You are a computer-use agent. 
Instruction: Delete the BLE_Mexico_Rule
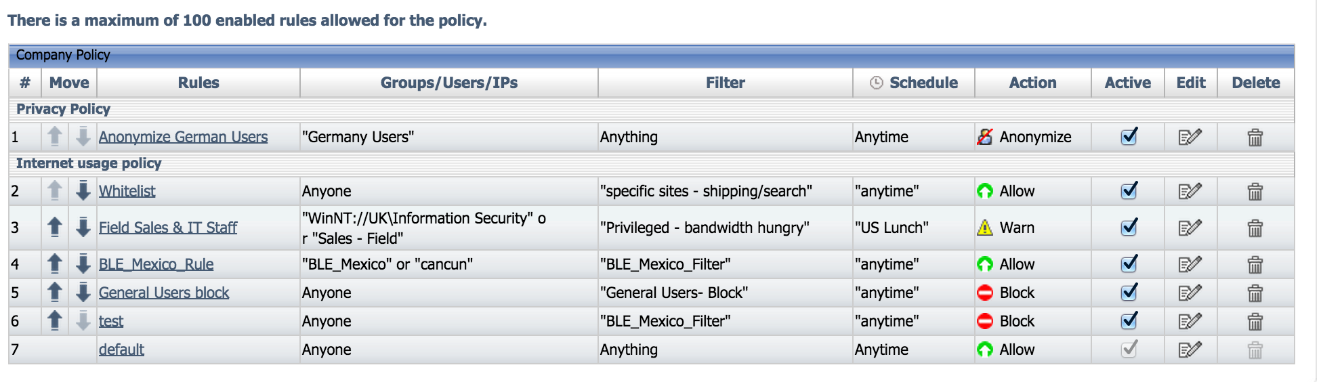pyautogui.click(x=1255, y=265)
